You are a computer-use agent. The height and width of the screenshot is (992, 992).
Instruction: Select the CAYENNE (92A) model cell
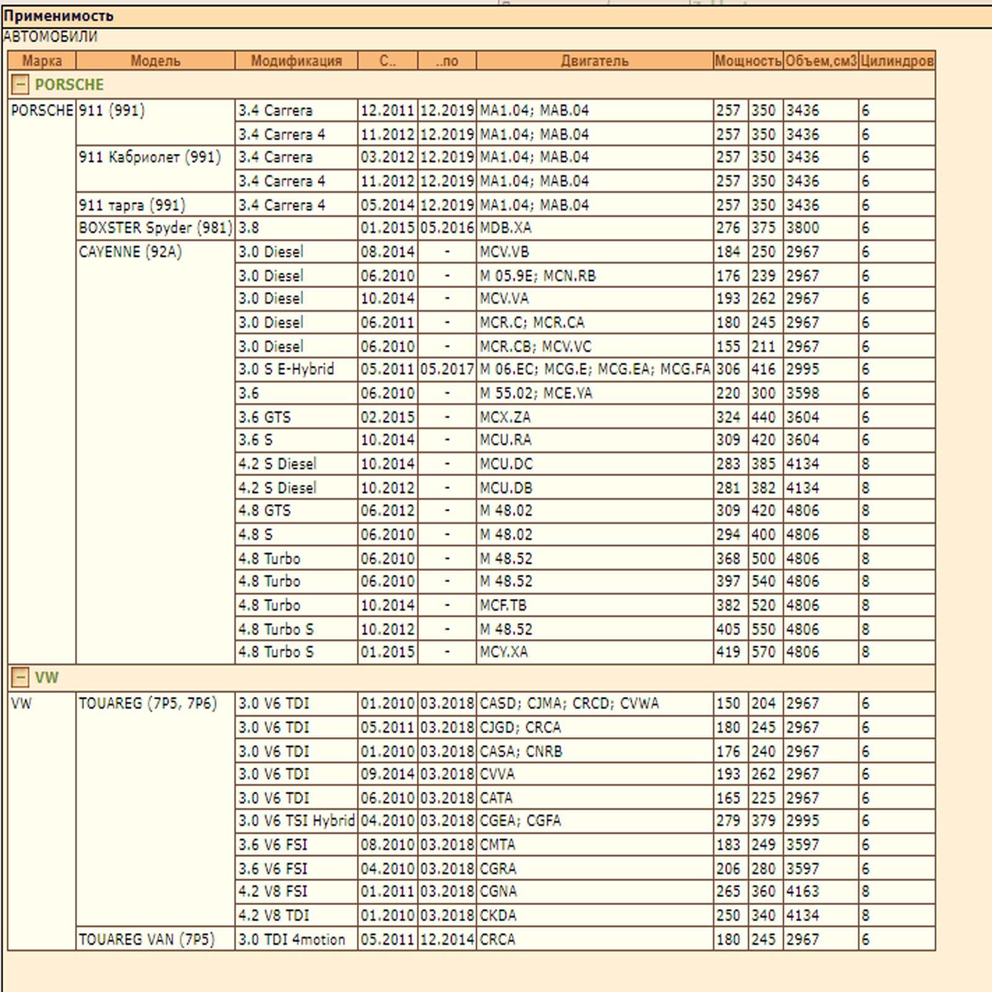130,252
